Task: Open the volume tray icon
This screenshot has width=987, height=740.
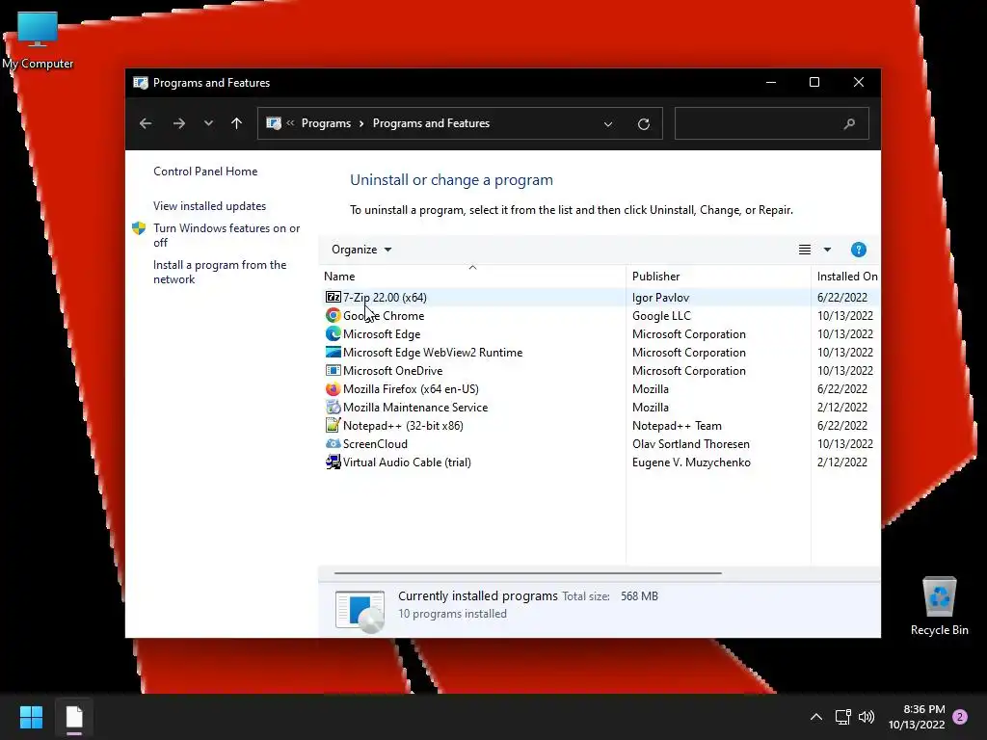Action: [x=867, y=717]
